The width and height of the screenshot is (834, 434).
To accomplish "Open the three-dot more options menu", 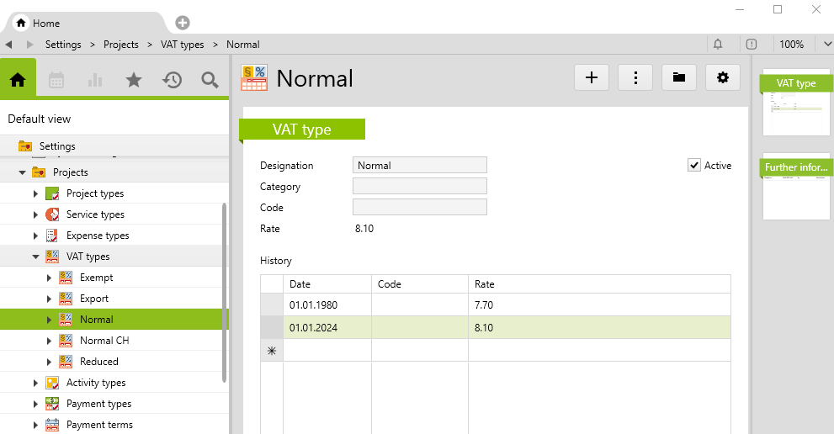I will pos(635,77).
